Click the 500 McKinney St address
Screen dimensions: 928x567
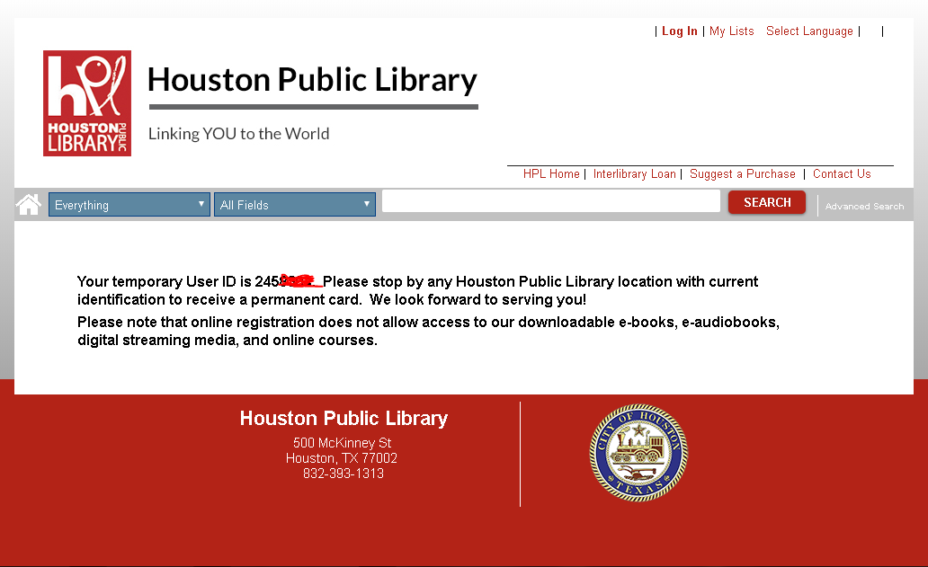[x=342, y=443]
